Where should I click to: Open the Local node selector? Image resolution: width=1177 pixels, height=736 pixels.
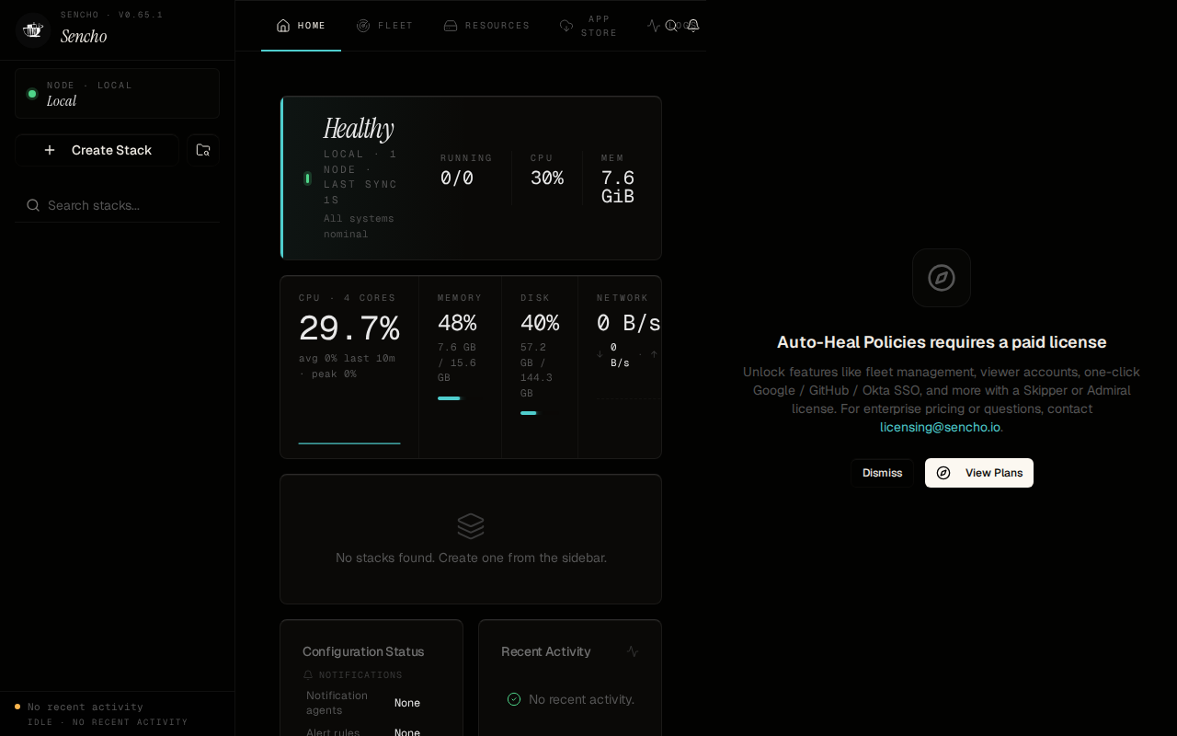117,93
